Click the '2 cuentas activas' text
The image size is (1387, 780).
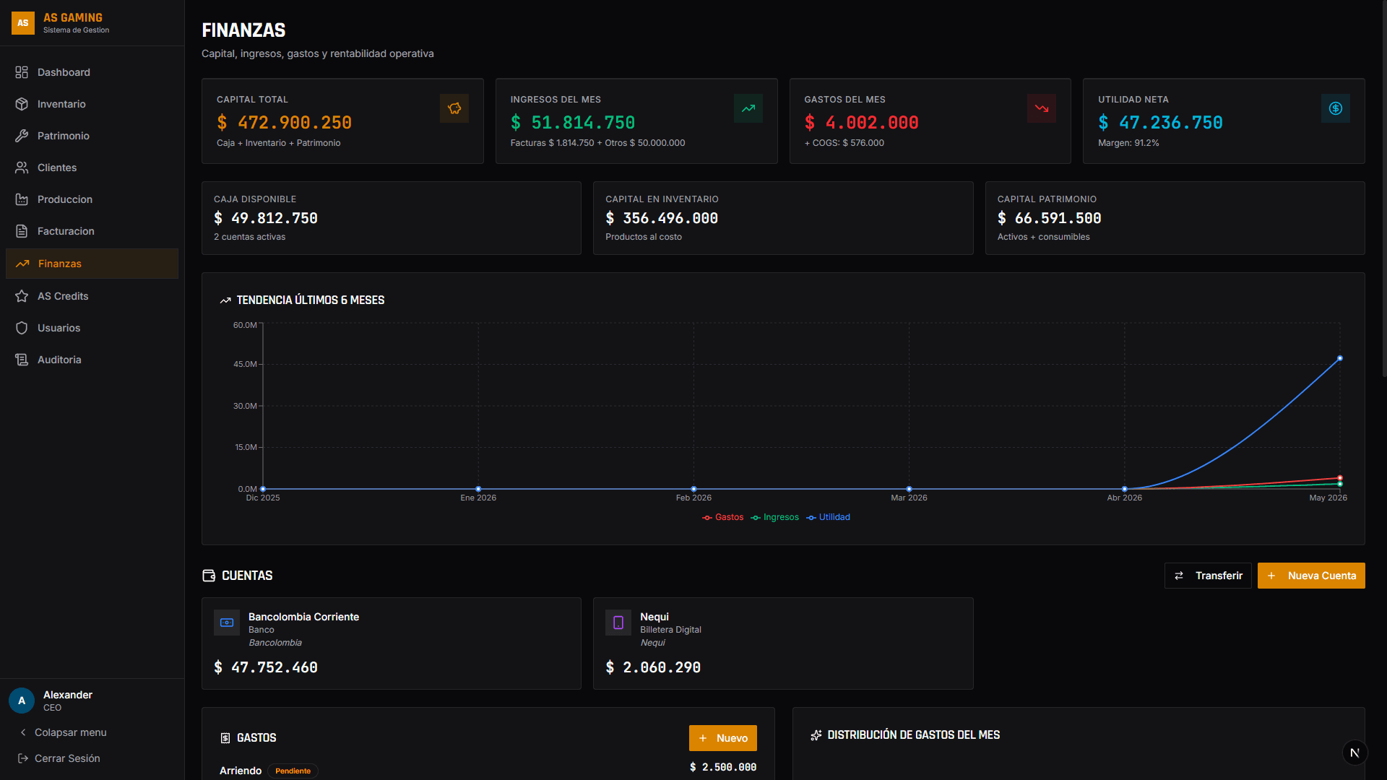249,237
